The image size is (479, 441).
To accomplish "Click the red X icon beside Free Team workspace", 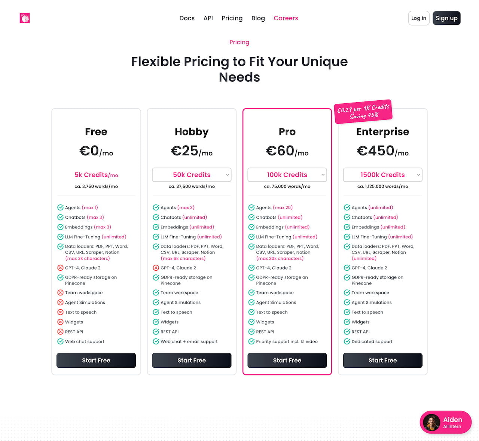I will (x=60, y=293).
